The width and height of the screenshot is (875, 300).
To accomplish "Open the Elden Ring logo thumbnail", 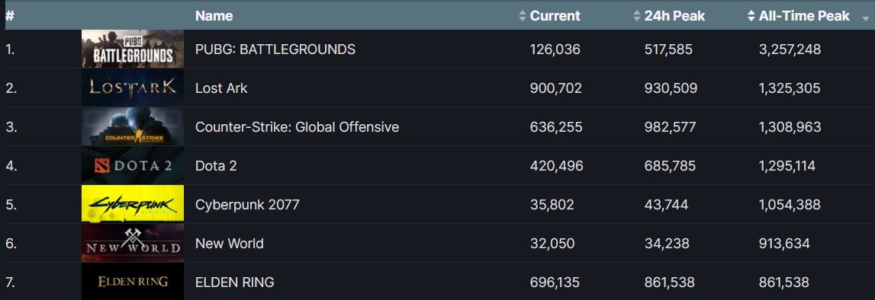I will point(132,282).
